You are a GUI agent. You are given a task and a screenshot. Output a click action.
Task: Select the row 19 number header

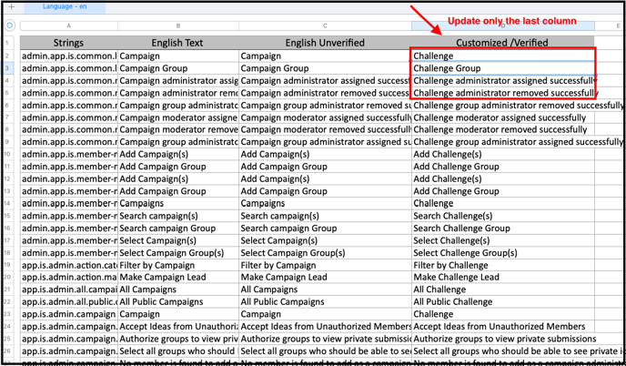pos(8,265)
